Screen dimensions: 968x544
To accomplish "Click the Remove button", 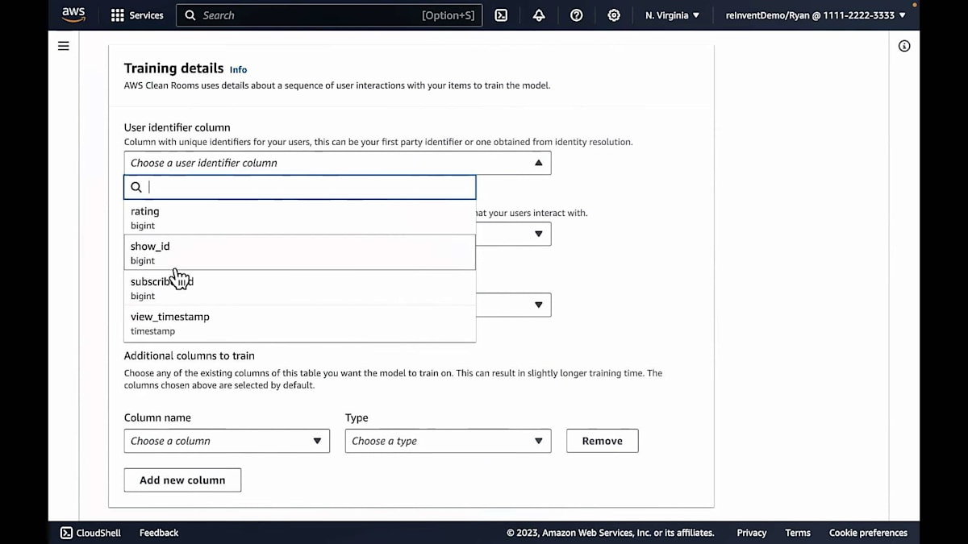I will click(602, 441).
